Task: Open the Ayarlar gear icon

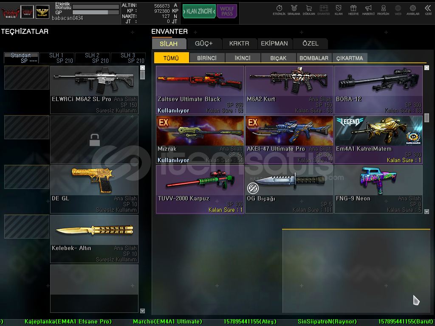Action: pyautogui.click(x=413, y=10)
